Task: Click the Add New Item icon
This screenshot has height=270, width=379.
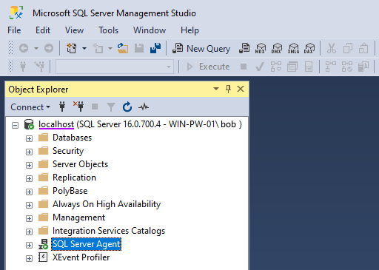Action: coord(98,48)
